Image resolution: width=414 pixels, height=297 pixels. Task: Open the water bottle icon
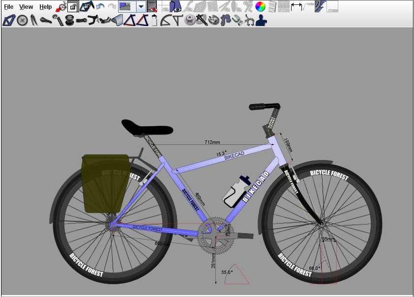coord(154,20)
